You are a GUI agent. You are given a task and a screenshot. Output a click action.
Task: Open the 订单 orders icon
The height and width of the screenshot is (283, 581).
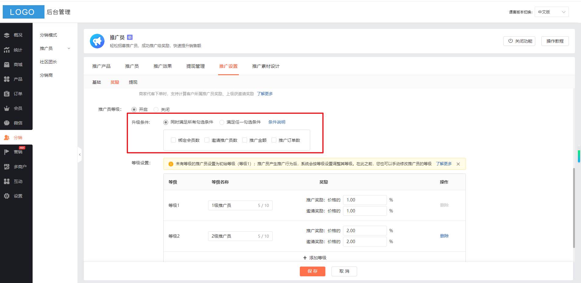7,94
